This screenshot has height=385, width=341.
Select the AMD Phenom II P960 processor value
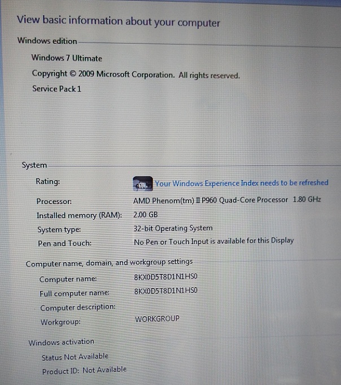tap(227, 200)
